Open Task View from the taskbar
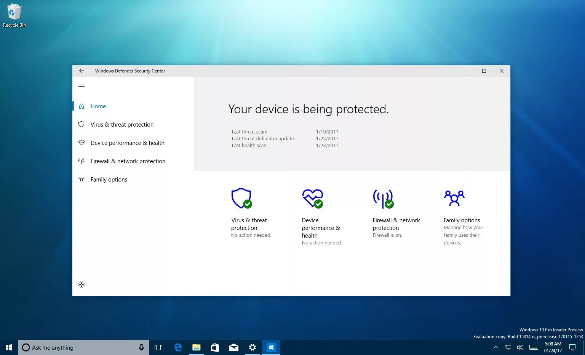Viewport: 585px width, 355px height. [x=158, y=347]
